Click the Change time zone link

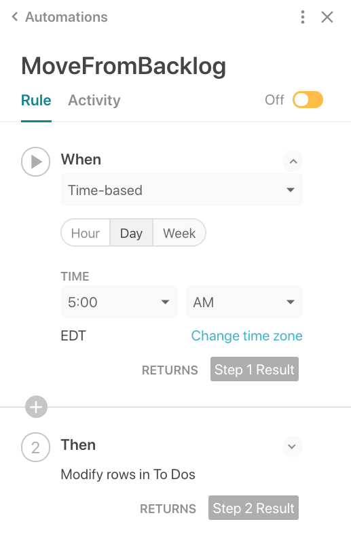coord(247,336)
